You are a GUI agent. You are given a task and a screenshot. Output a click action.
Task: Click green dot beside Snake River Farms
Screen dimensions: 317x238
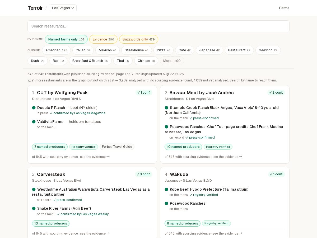(34, 208)
